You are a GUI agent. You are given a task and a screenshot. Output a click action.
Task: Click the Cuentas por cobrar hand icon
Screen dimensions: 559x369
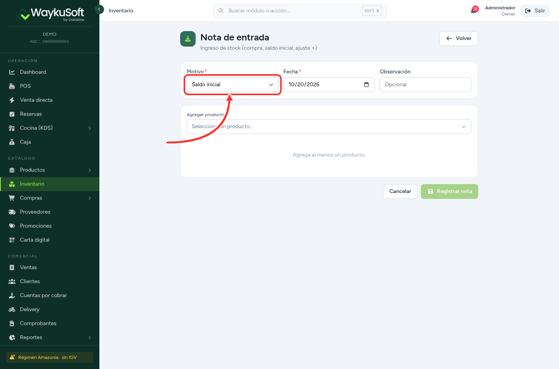(x=12, y=296)
